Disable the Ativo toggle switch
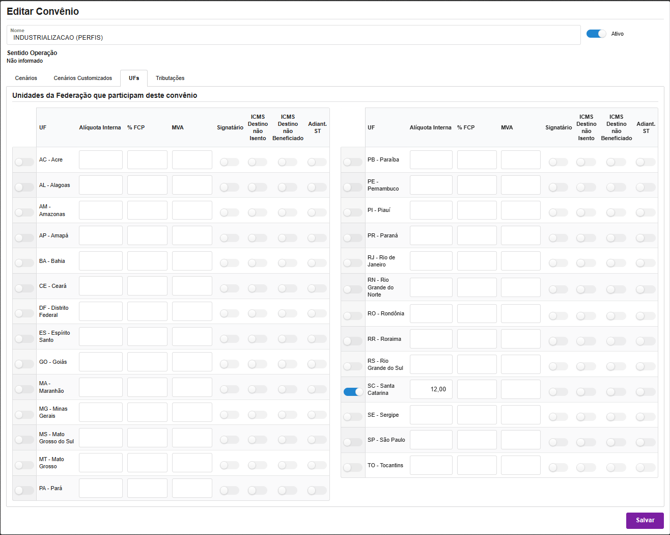Image resolution: width=670 pixels, height=535 pixels. click(x=596, y=34)
